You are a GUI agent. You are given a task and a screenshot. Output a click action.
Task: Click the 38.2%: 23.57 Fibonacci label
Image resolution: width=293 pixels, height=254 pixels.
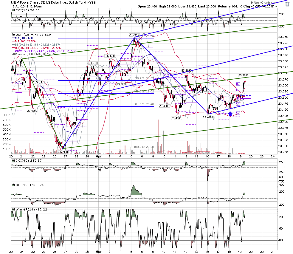pos(145,78)
